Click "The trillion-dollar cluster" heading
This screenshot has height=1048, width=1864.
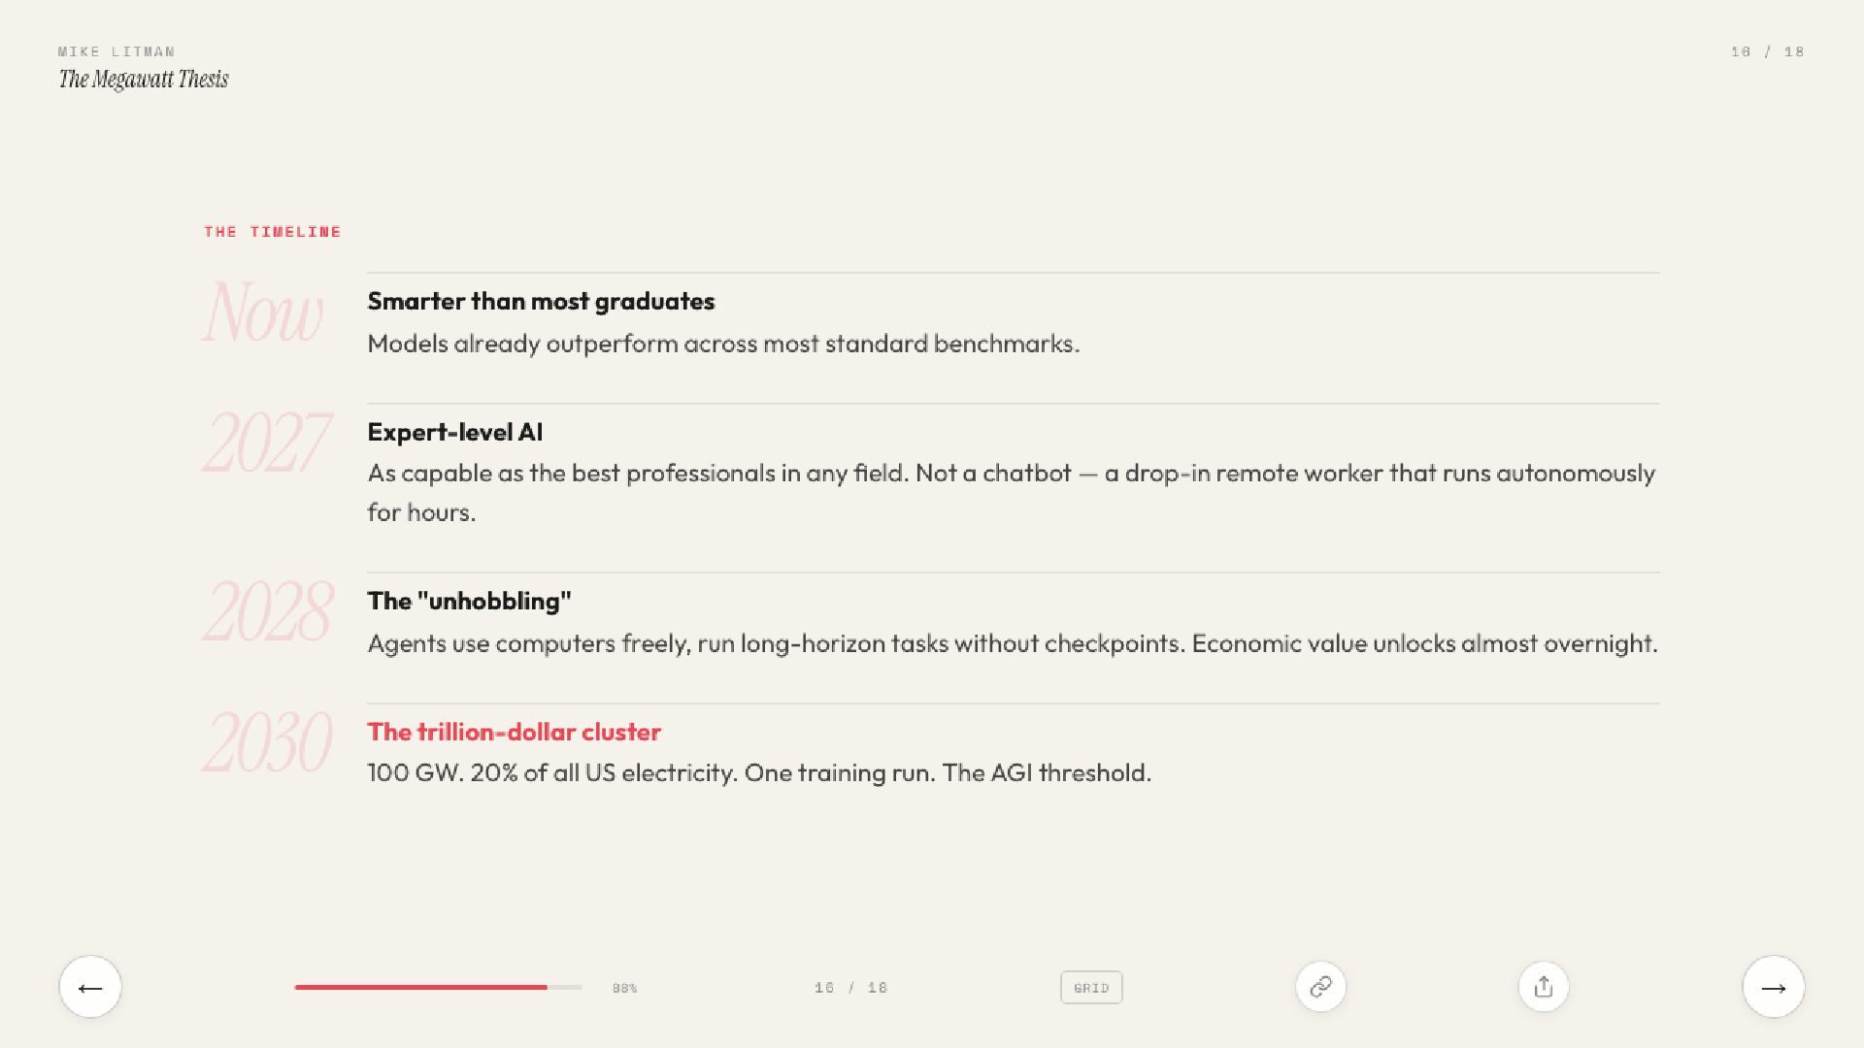point(514,732)
